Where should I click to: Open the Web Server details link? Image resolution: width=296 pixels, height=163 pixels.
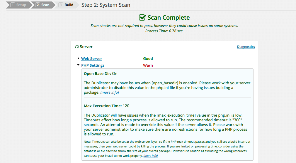[x=91, y=59]
